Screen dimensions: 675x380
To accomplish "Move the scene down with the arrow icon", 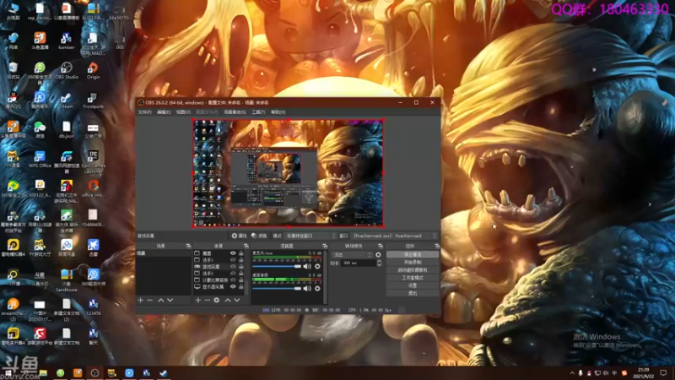I will click(170, 300).
